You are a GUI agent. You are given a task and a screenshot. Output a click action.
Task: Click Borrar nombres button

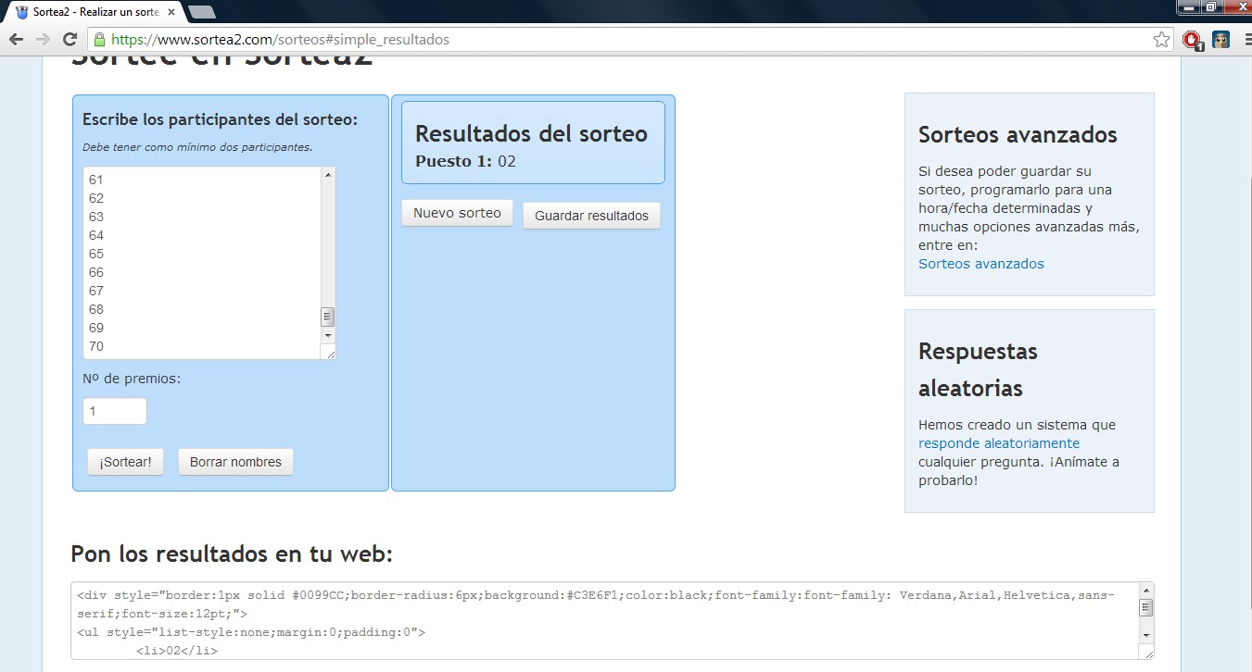[x=235, y=462]
